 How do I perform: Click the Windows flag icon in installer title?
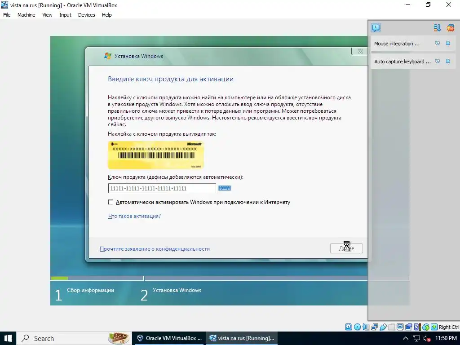tap(108, 56)
